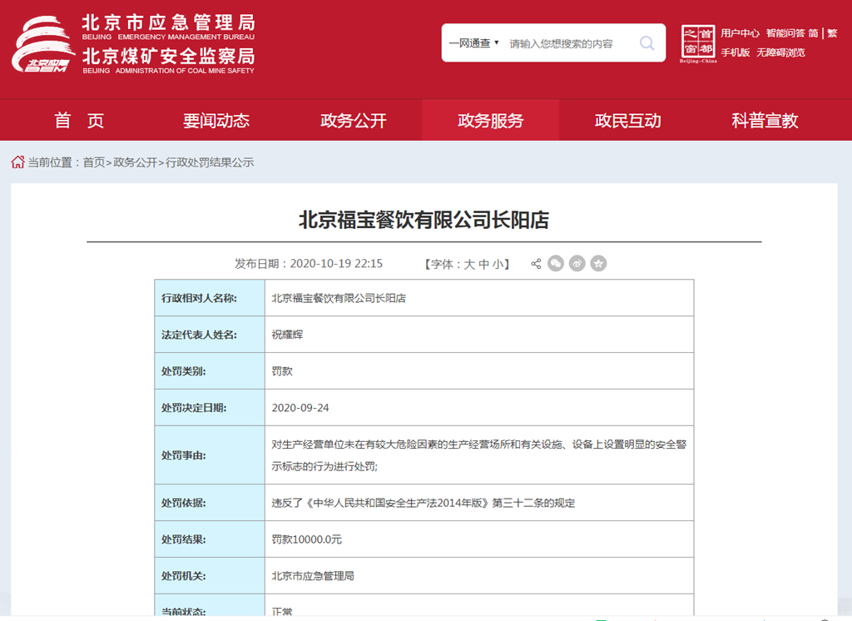The height and width of the screenshot is (621, 852).
Task: Click the penalty reason text starting 对生产经营单位
Action: pyautogui.click(x=478, y=455)
